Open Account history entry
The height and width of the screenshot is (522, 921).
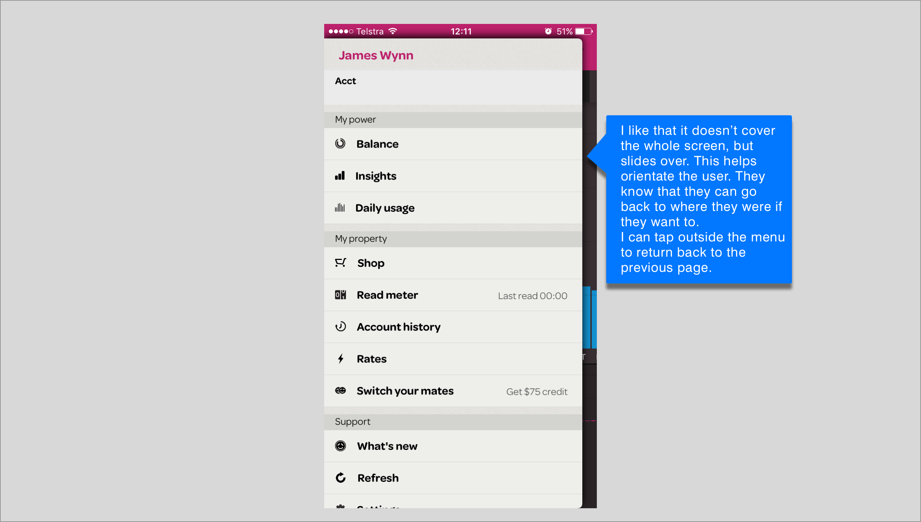pos(398,327)
